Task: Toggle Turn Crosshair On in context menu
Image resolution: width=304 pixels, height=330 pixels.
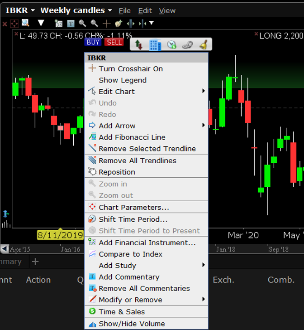Action: point(131,69)
